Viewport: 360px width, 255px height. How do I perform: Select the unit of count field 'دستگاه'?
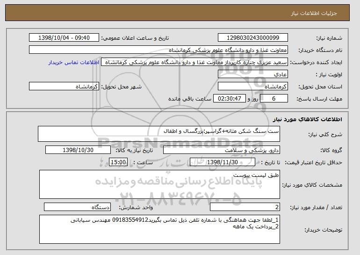tap(77, 207)
